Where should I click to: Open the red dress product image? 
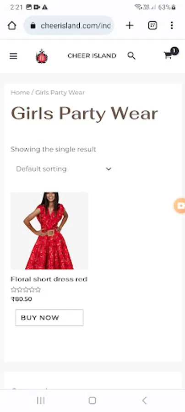pos(49,231)
